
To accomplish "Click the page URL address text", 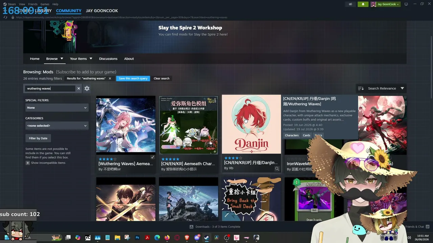I will pos(122,17).
